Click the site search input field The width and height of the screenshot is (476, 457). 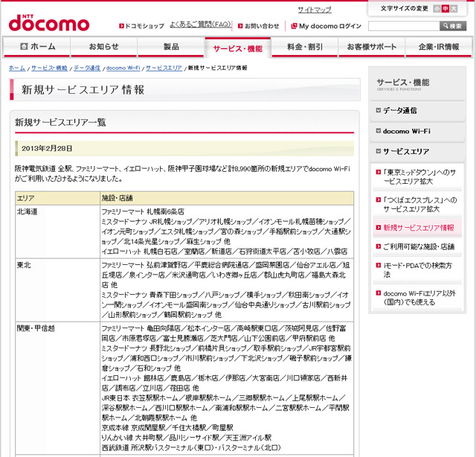pos(404,26)
